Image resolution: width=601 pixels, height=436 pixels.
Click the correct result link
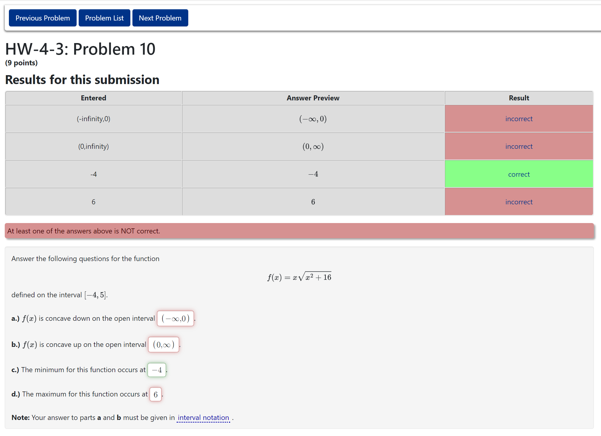click(x=518, y=174)
